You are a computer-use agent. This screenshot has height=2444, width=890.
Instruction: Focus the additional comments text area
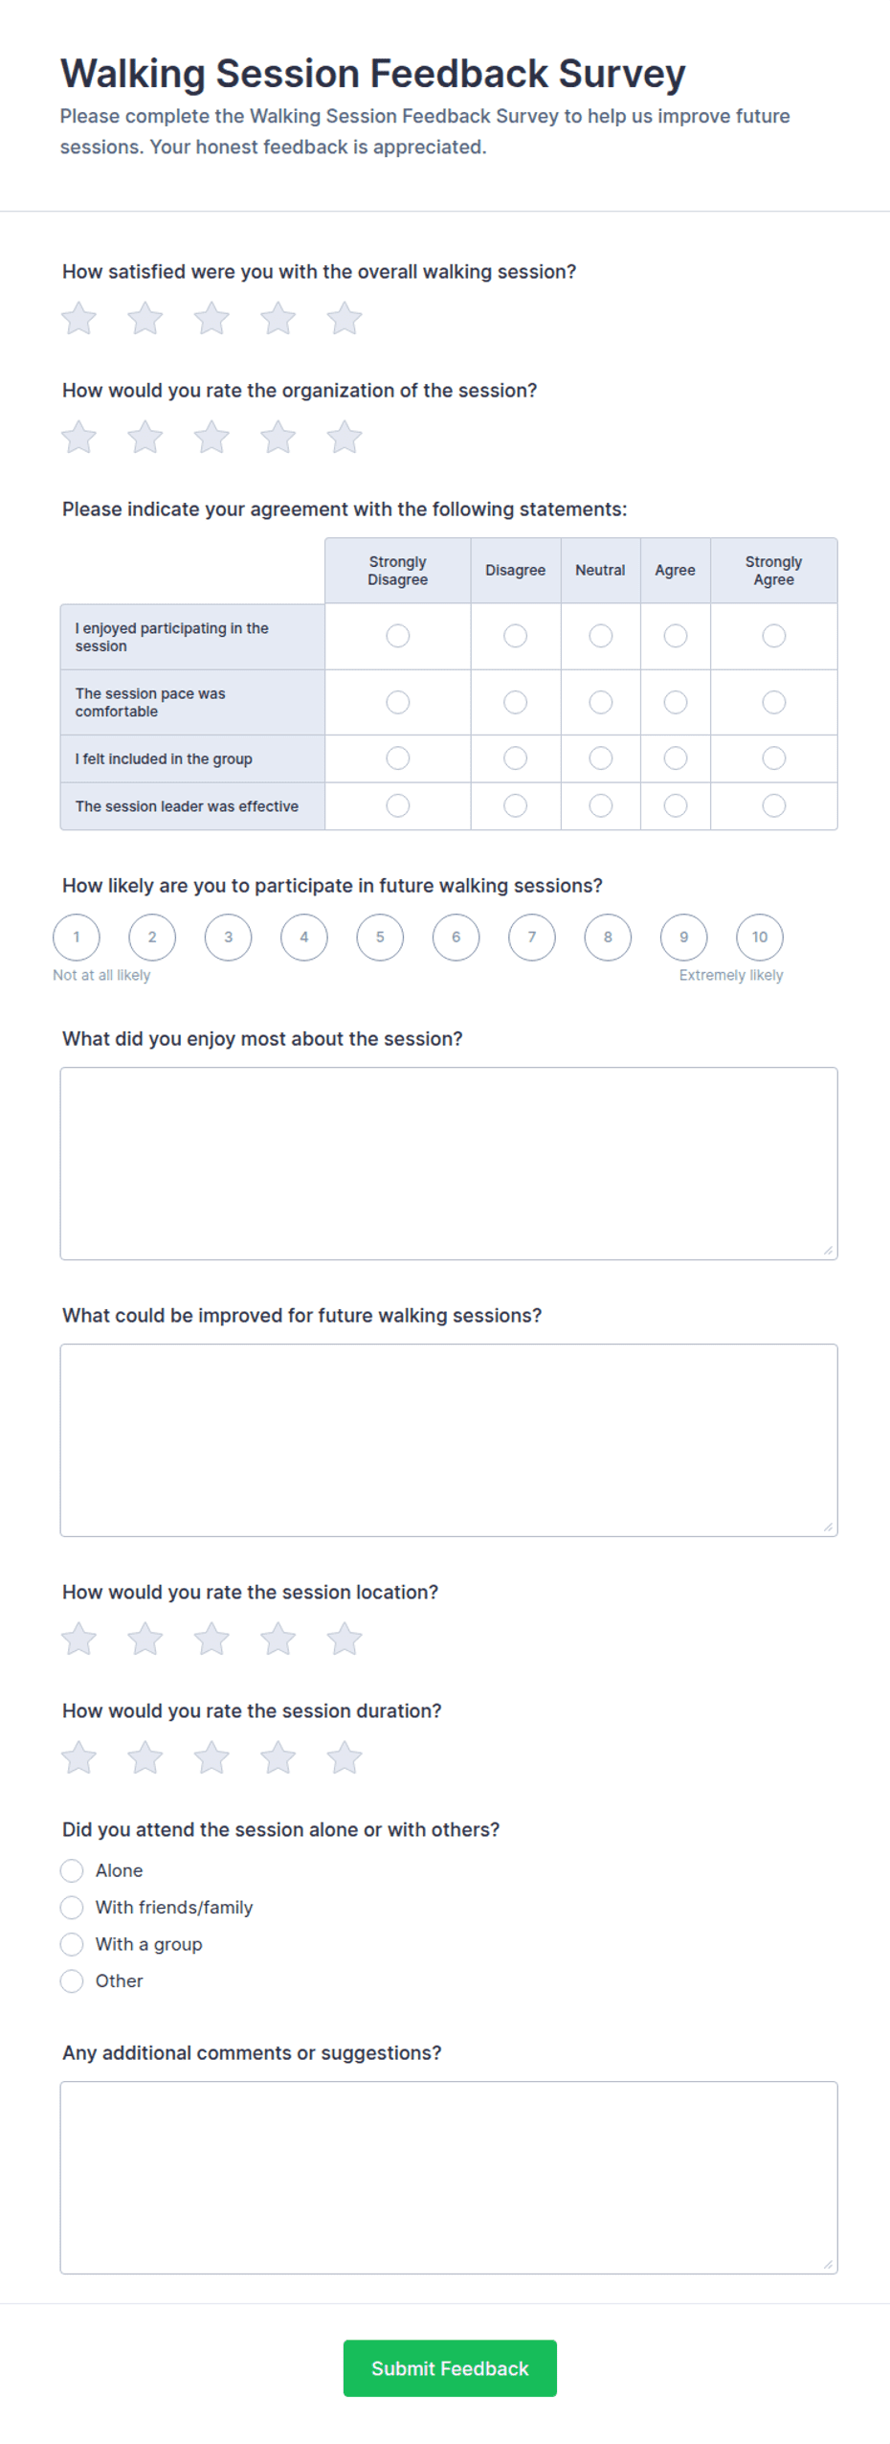(x=449, y=2176)
